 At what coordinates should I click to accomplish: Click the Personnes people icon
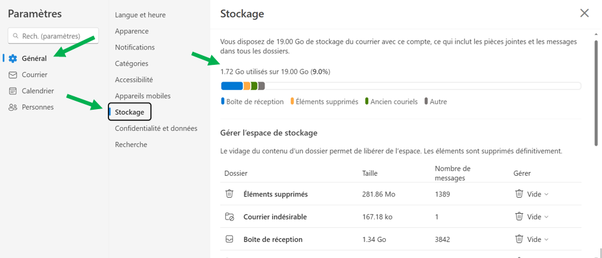click(x=13, y=108)
